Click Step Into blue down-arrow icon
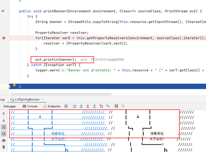Image resolution: width=206 pixels, height=152 pixels. click(x=81, y=106)
